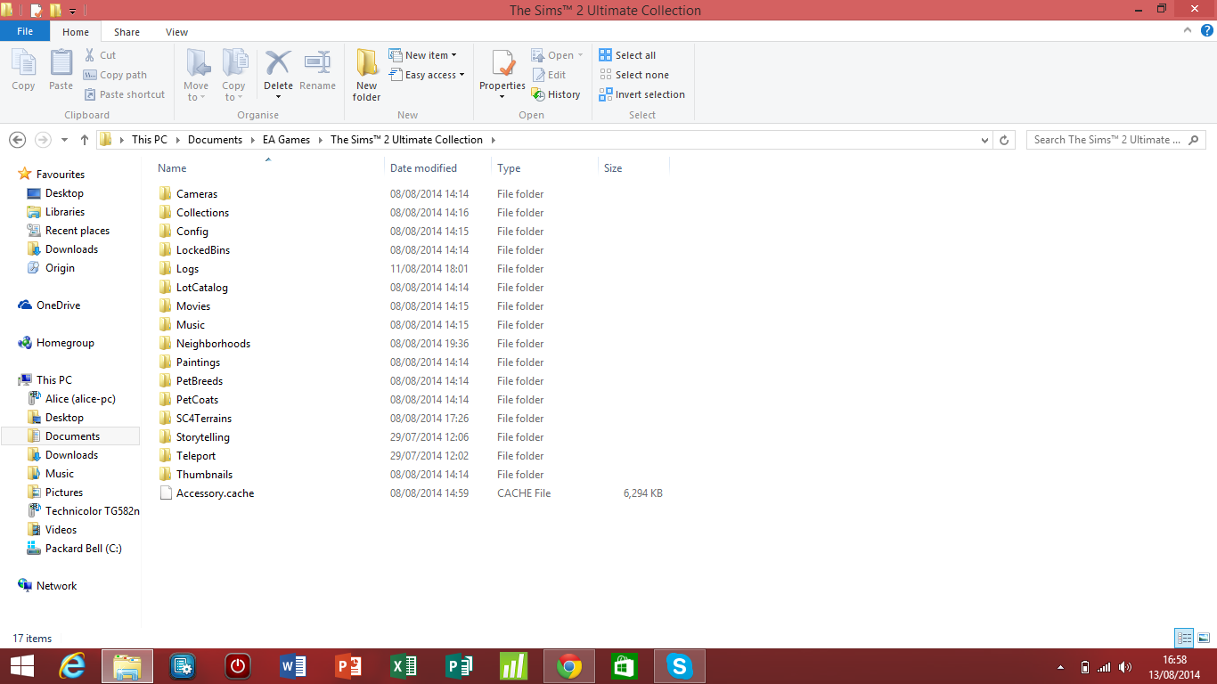Sort files by Date modified column
The image size is (1217, 684).
pos(423,168)
